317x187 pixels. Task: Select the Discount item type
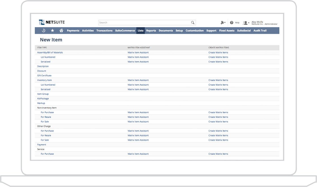point(42,71)
